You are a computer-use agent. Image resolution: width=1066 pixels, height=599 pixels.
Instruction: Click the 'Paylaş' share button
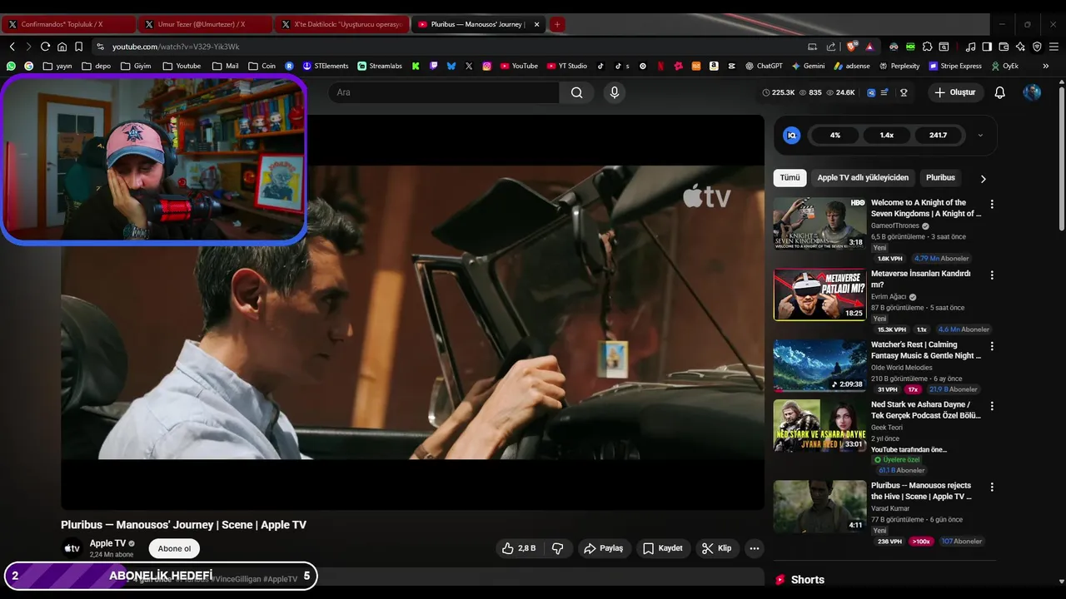tap(604, 548)
